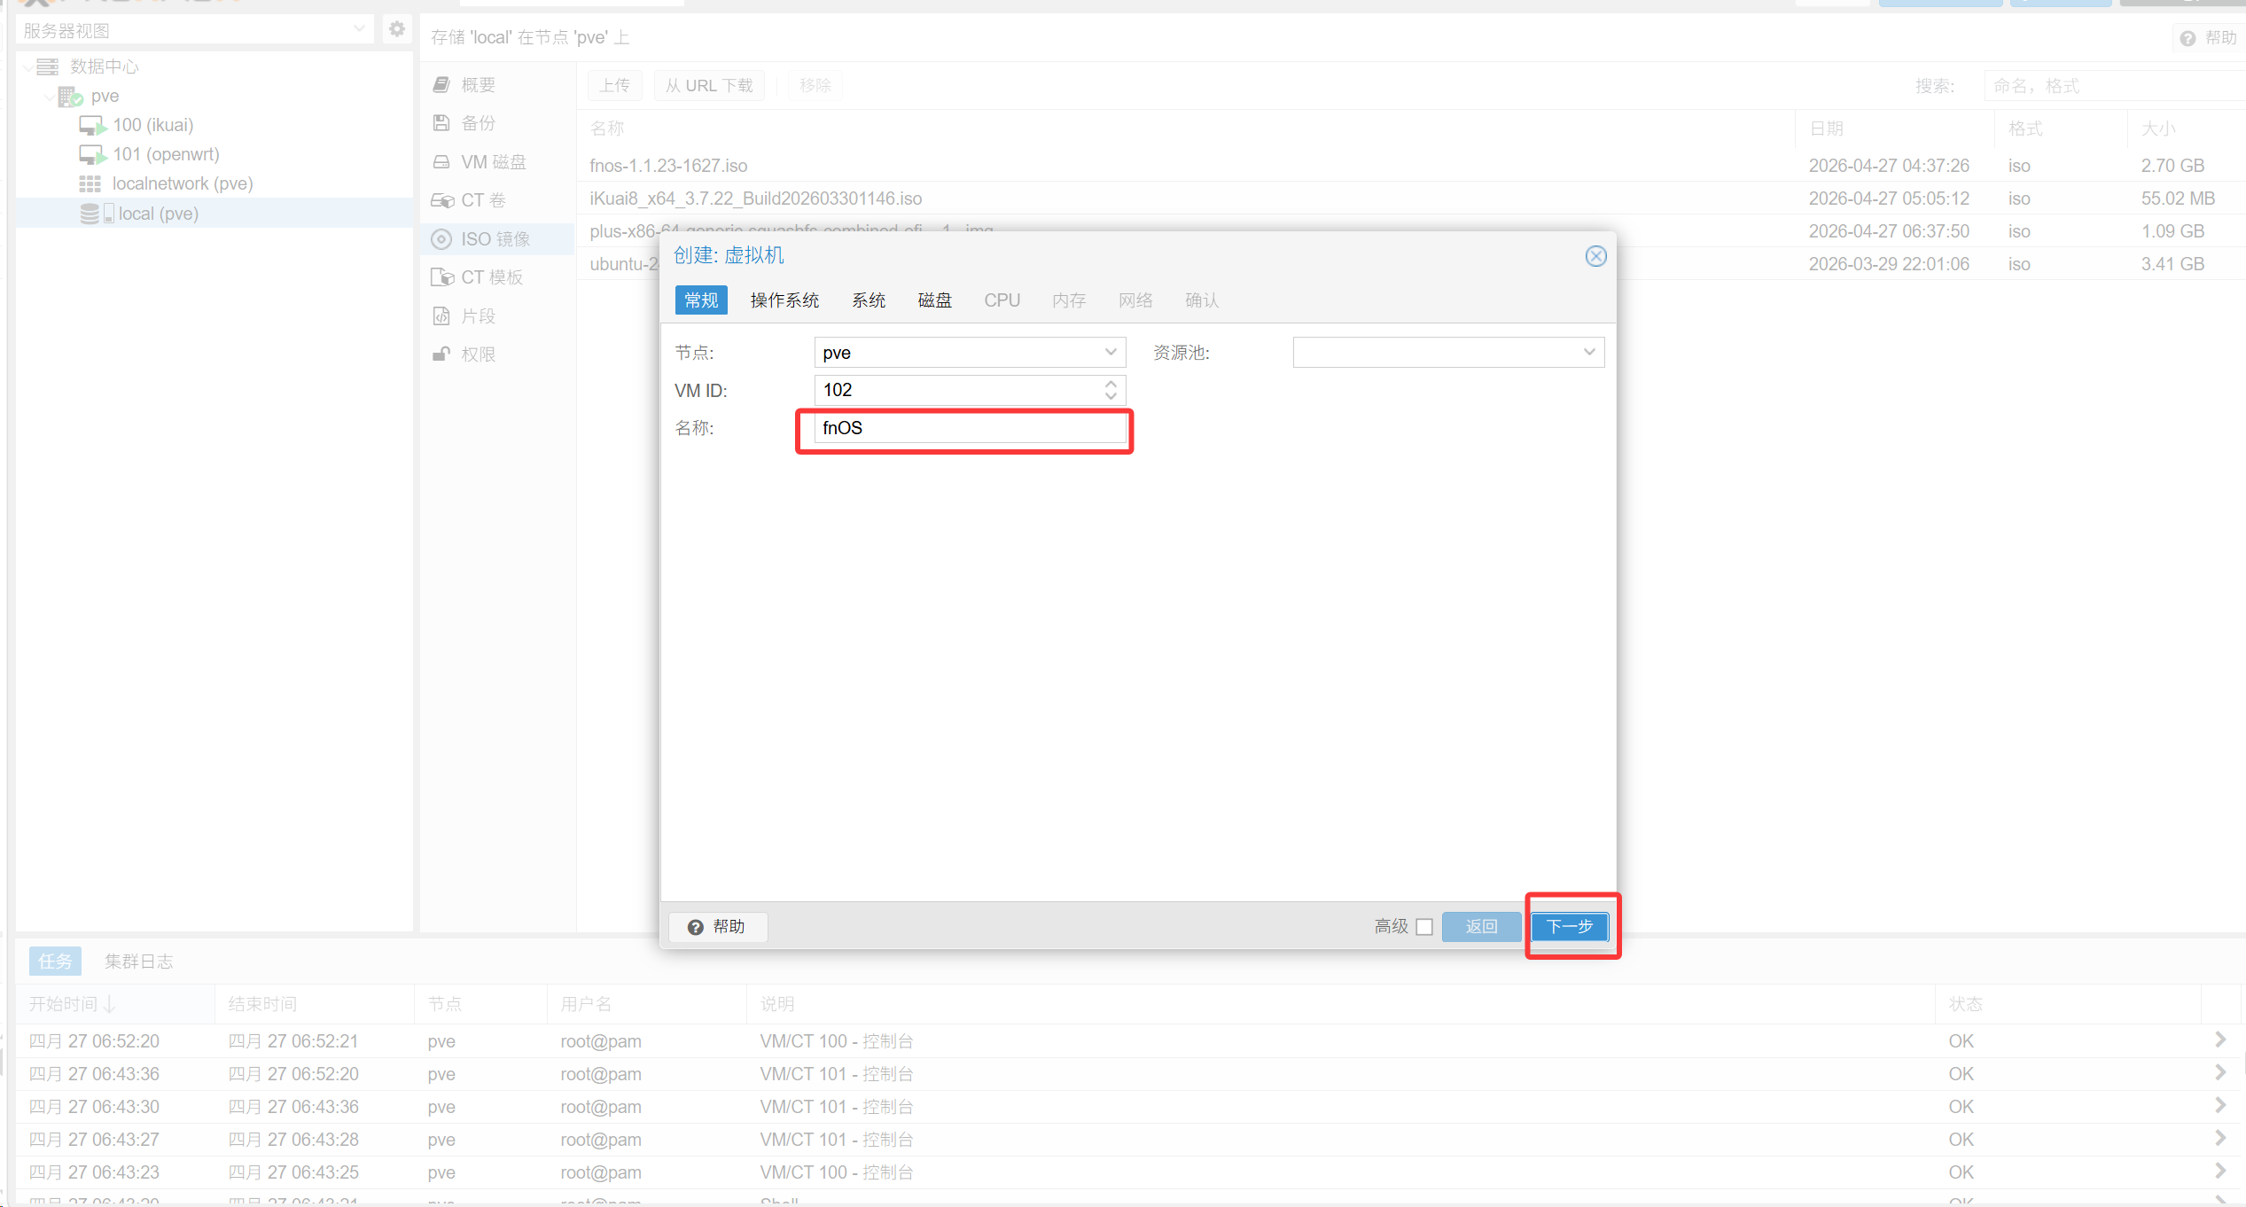Select the 100 (ikuai) VM in the tree

(152, 125)
